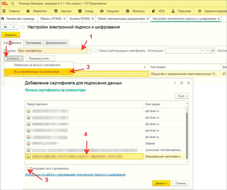Open the Персонал section
The image size is (227, 190).
pyautogui.click(x=181, y=11)
